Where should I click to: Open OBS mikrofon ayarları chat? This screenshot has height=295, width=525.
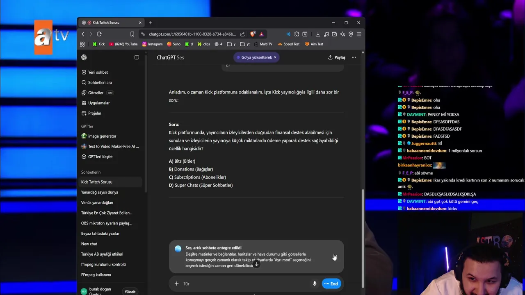[111, 223]
